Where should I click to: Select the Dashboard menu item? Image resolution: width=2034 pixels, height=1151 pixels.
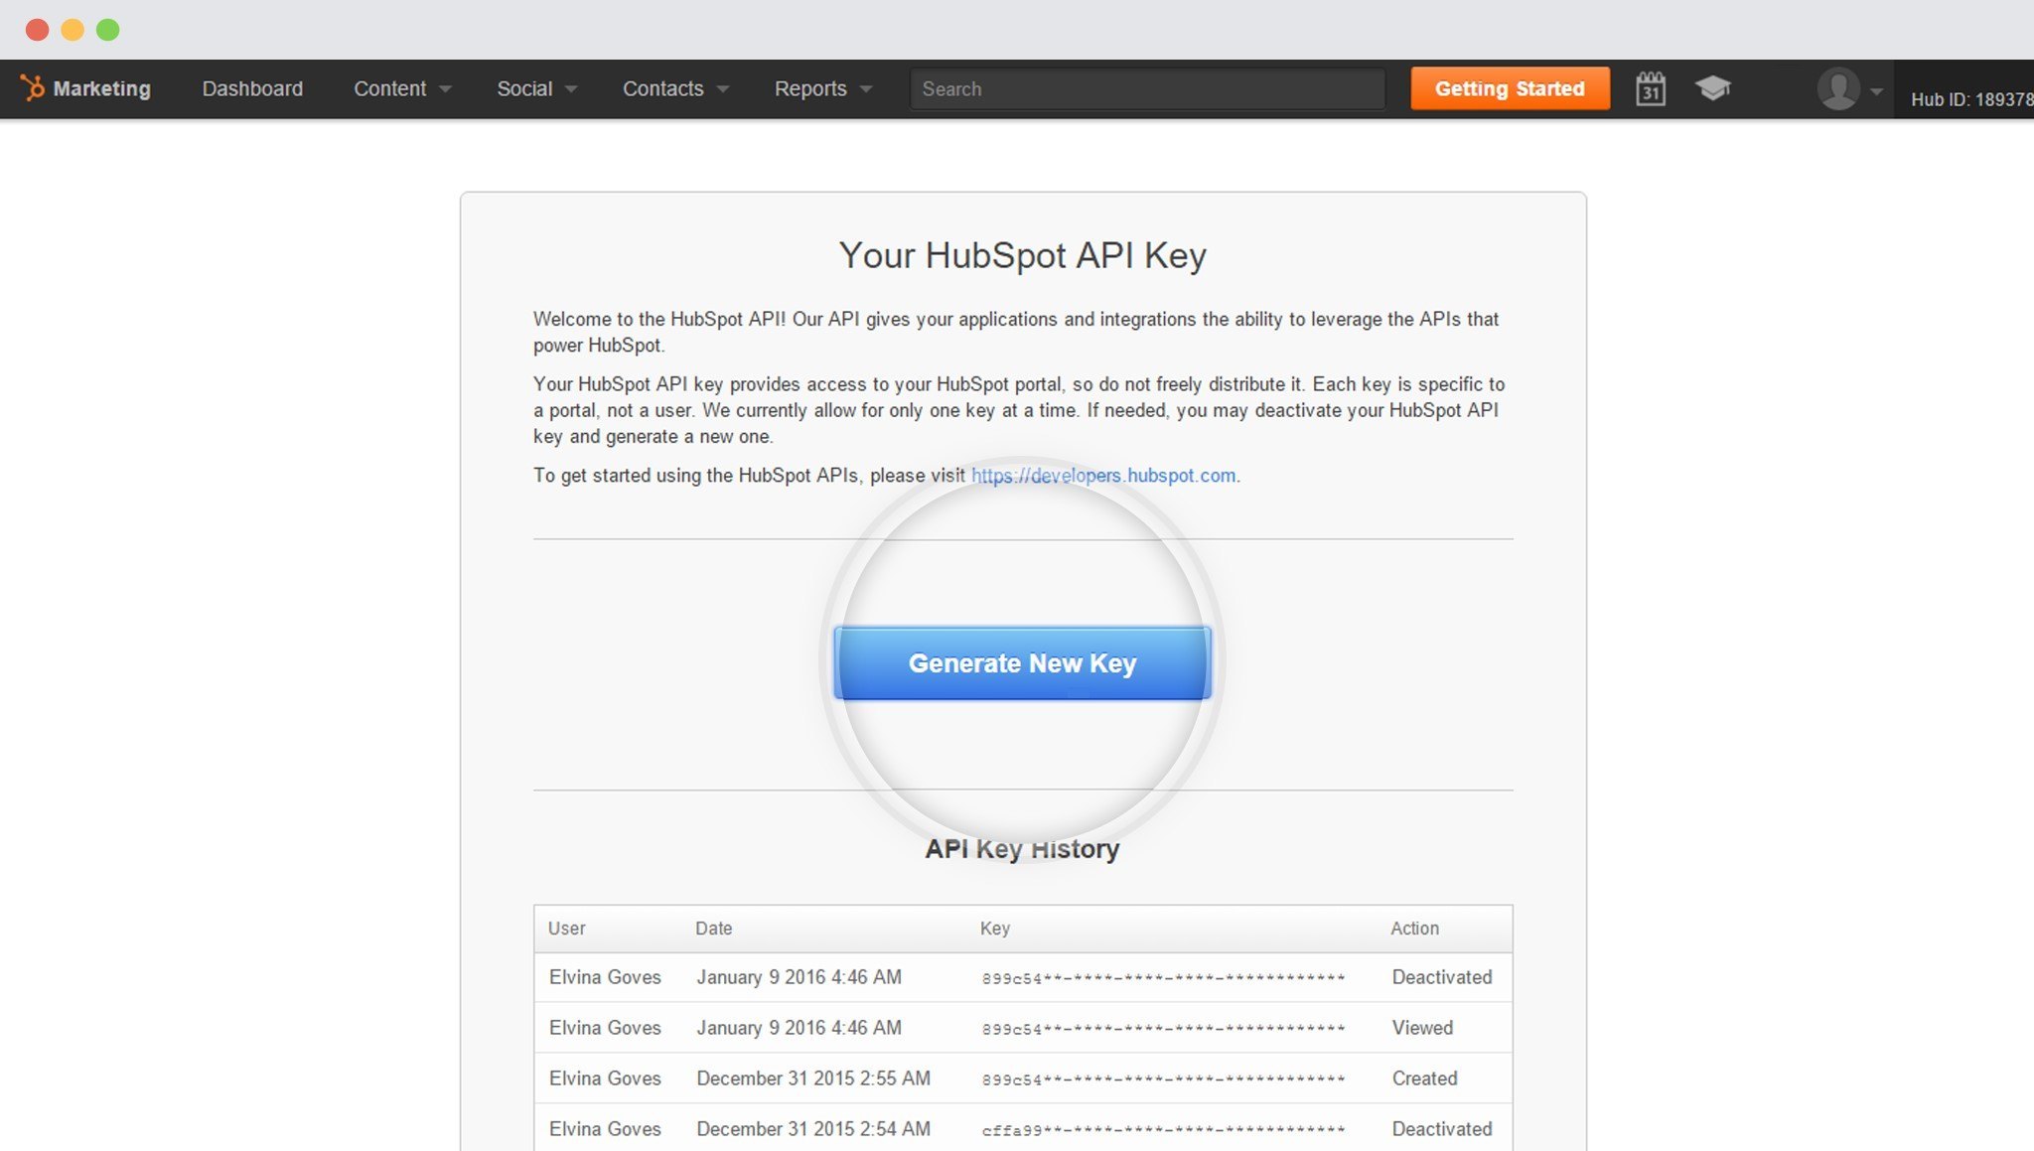pos(253,88)
